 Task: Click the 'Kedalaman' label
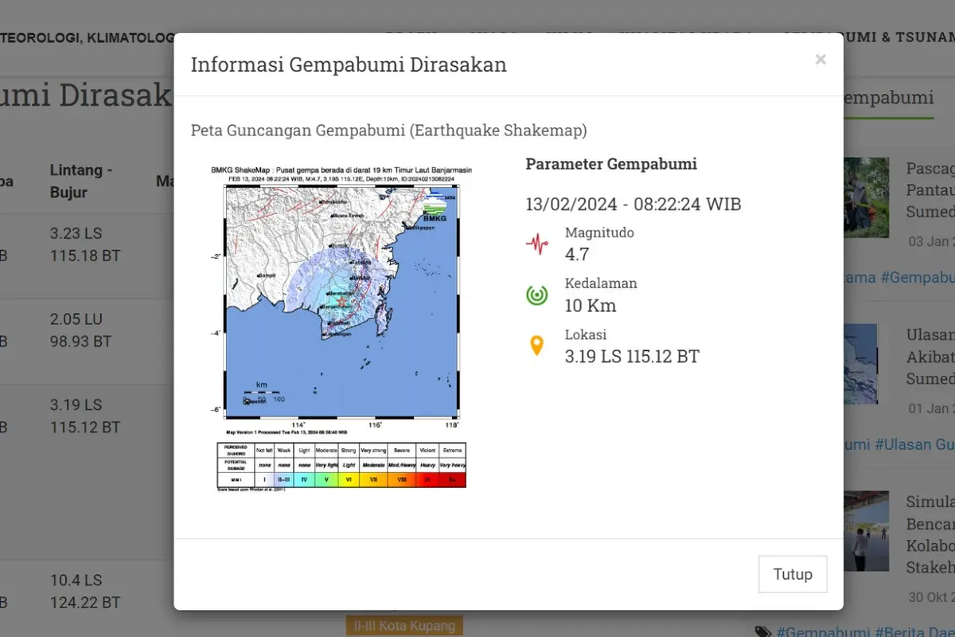click(601, 283)
